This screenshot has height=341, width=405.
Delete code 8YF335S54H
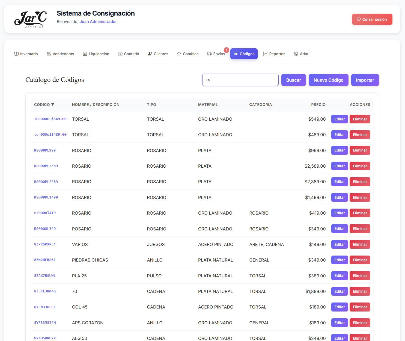360,323
